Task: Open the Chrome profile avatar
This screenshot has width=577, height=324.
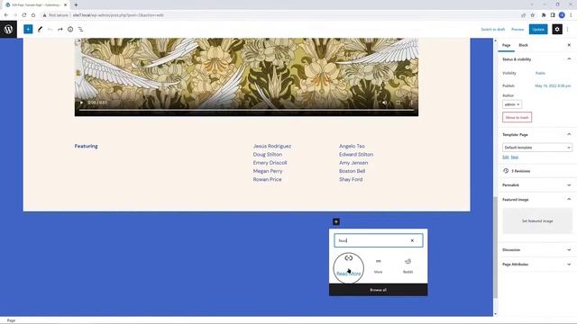Action: click(x=562, y=15)
